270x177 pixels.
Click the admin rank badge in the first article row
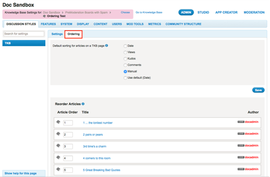241,122
